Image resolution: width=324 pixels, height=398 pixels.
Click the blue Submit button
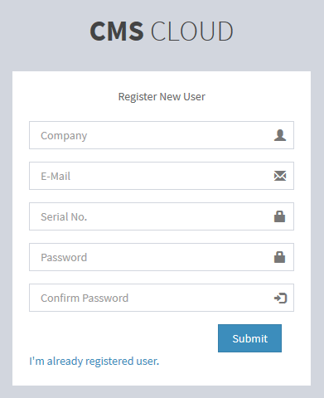click(249, 338)
